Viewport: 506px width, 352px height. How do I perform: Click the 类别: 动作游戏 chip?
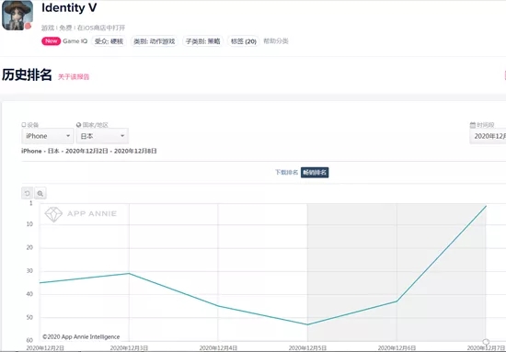tap(155, 41)
